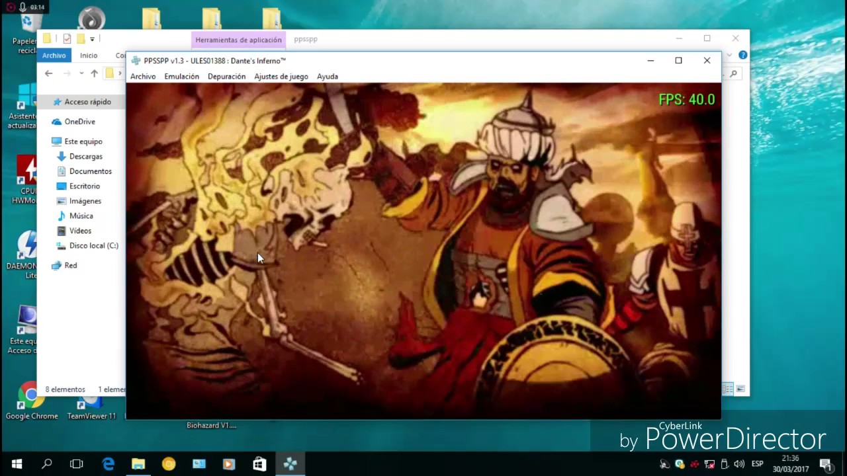Open the media player taskbar icon

[x=229, y=464]
